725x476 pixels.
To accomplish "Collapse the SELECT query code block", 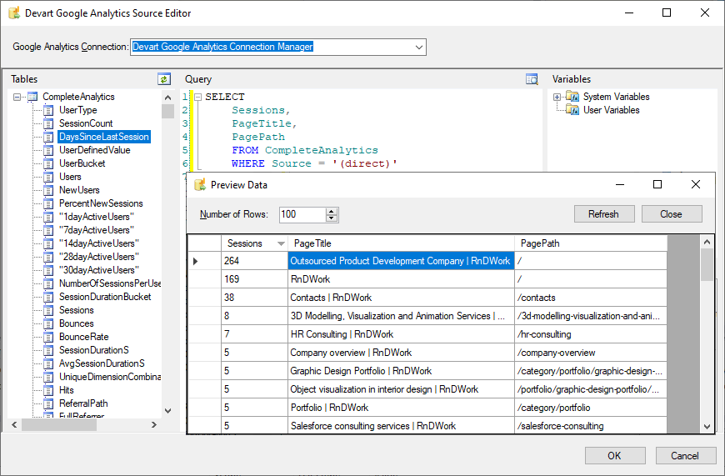I will pos(197,97).
